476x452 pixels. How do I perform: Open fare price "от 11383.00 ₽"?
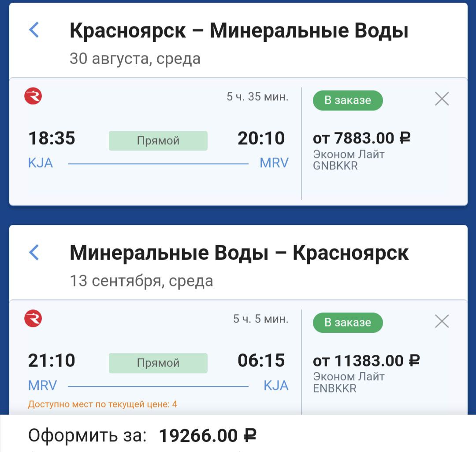[366, 361]
